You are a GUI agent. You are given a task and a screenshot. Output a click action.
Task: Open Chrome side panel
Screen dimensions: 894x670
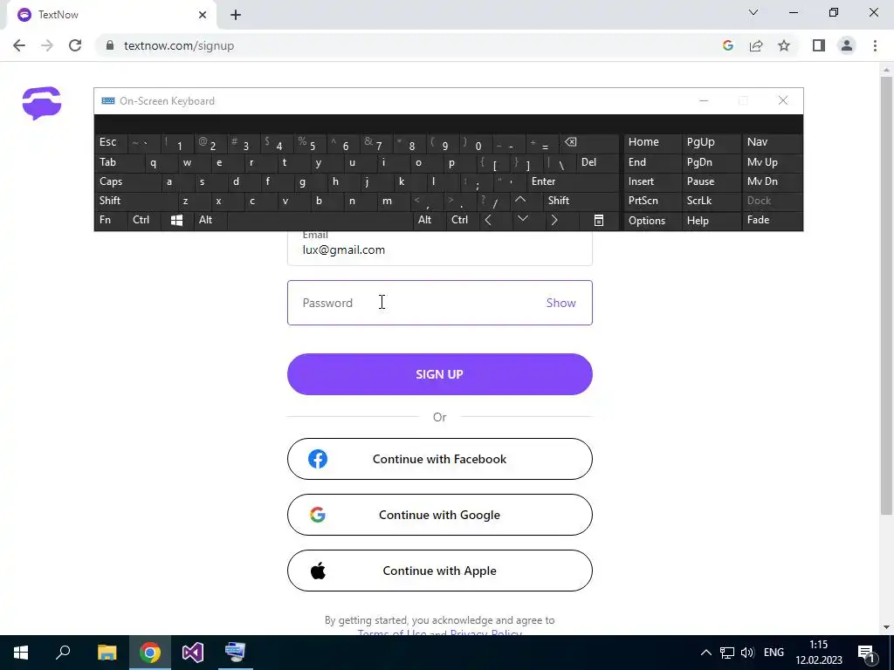pyautogui.click(x=819, y=45)
